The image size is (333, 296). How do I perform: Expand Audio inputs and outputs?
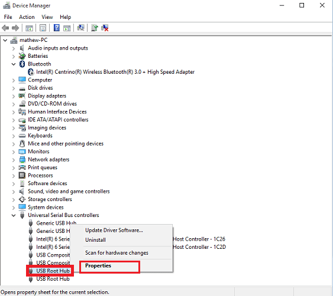click(x=14, y=48)
